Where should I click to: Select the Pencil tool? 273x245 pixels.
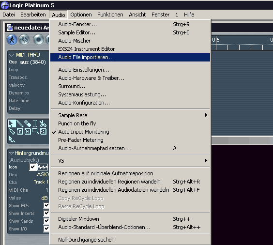click(20, 123)
